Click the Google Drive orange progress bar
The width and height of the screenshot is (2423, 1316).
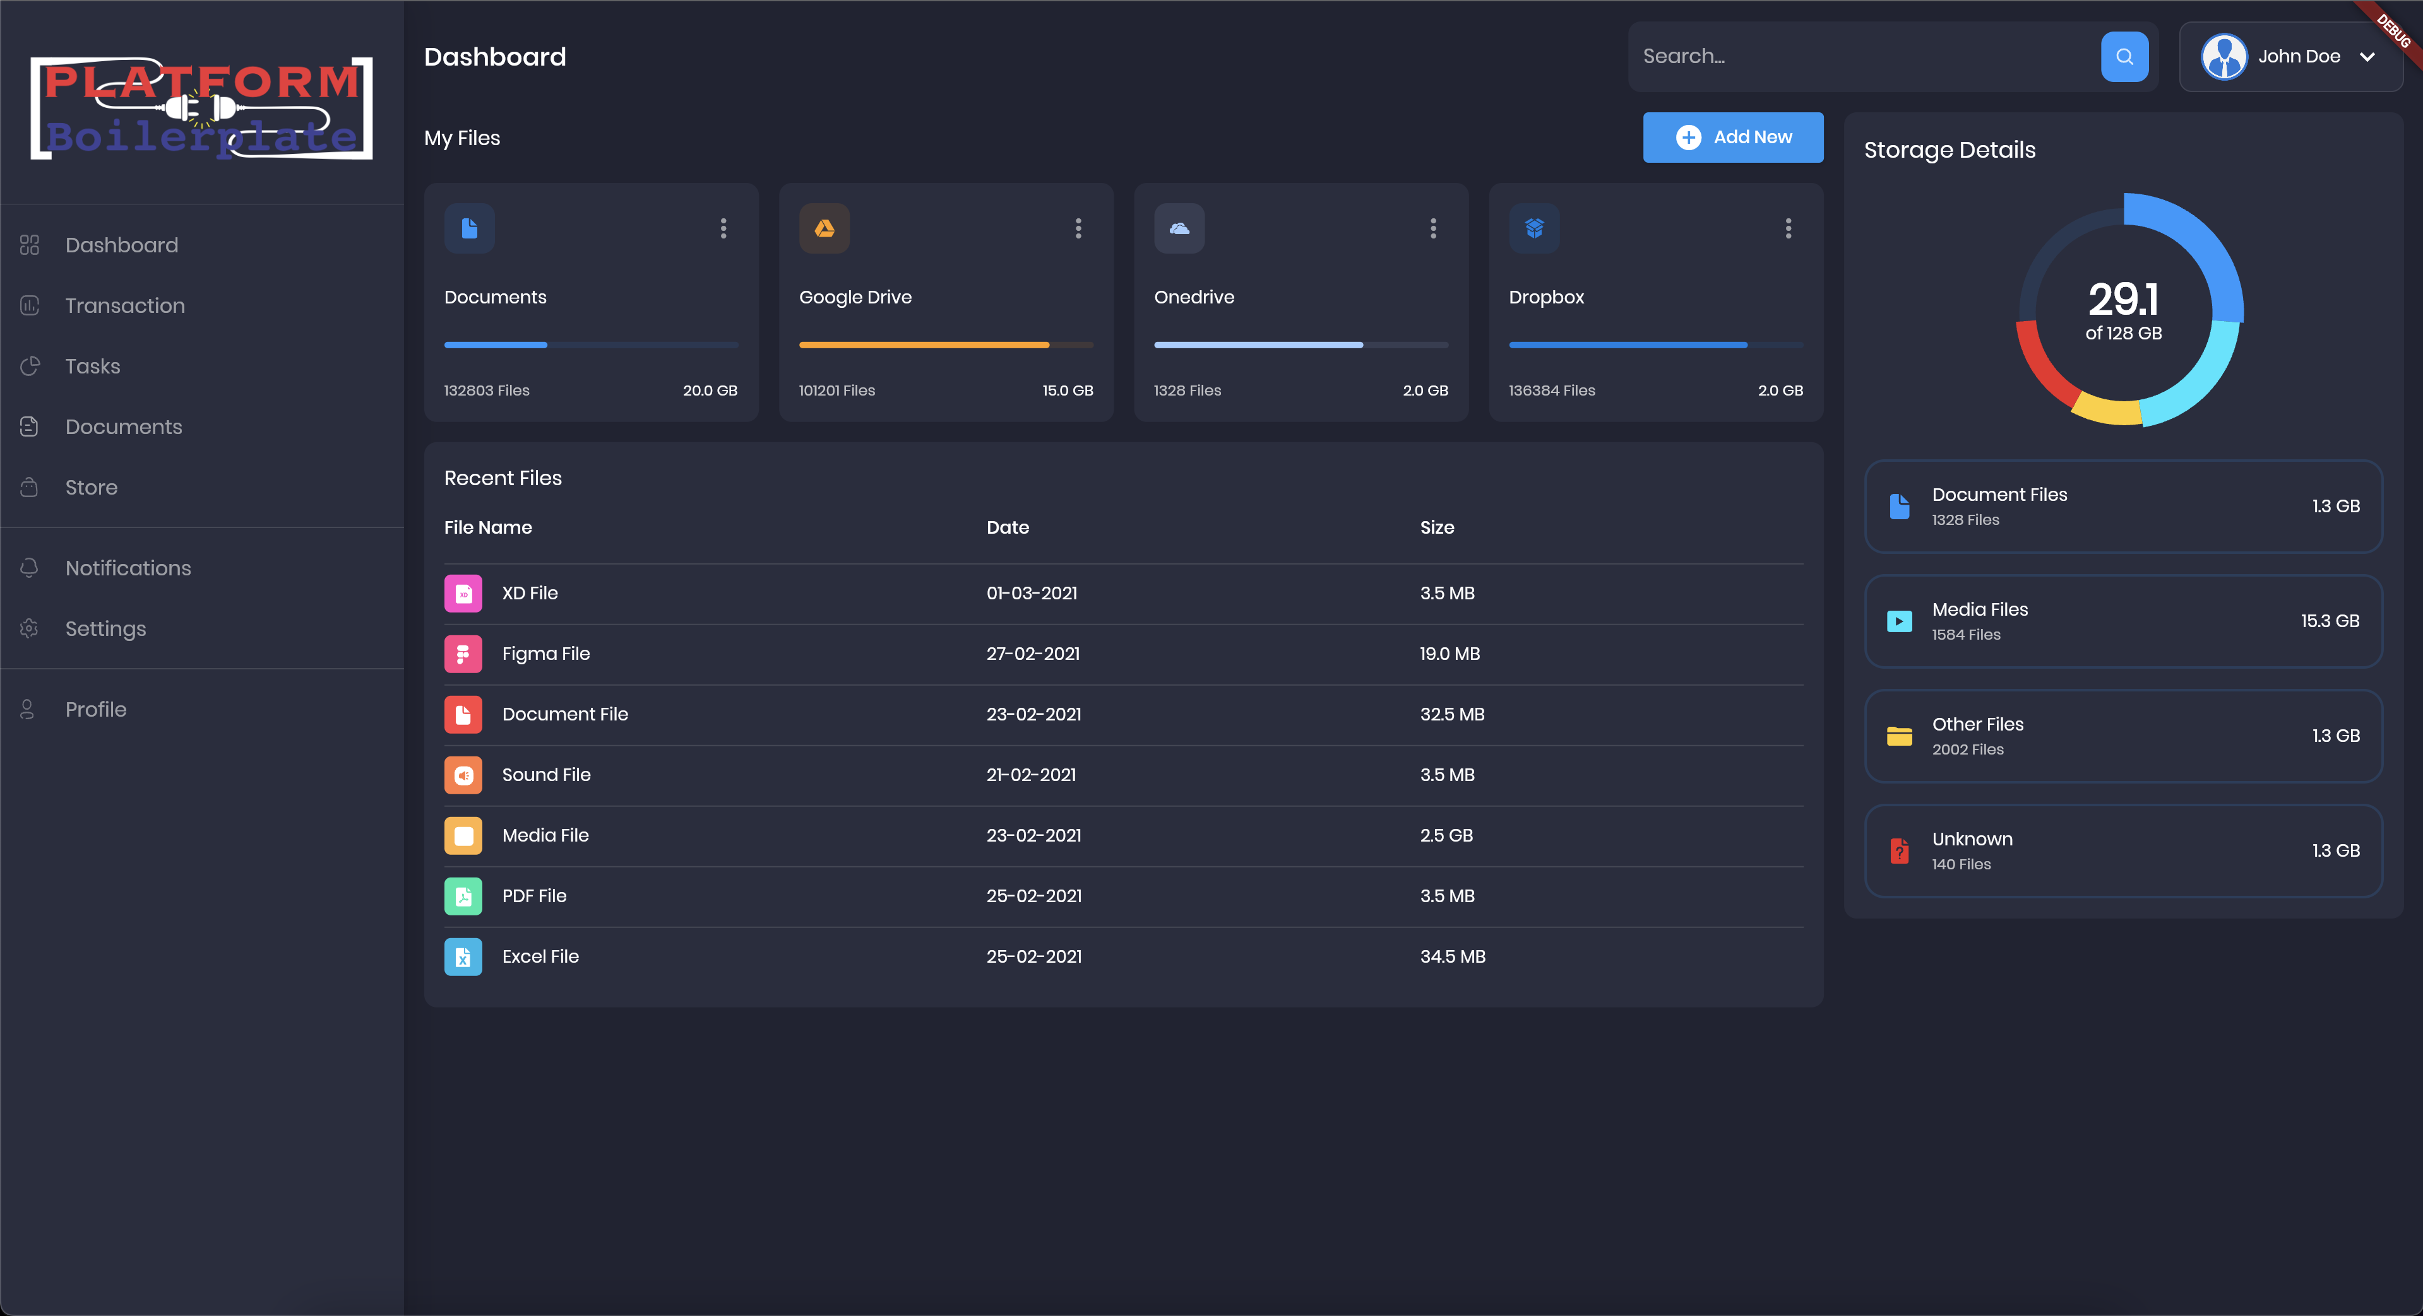tap(924, 345)
